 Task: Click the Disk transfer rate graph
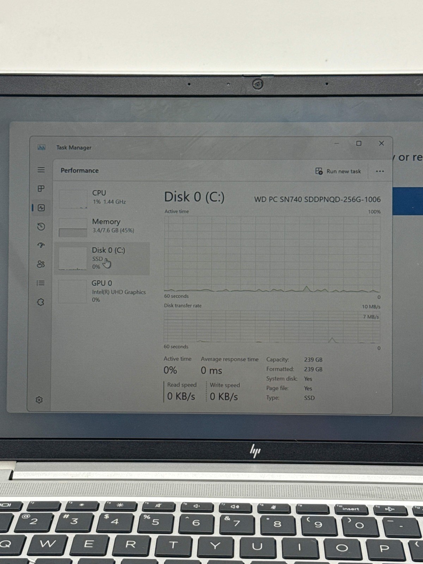(x=272, y=327)
